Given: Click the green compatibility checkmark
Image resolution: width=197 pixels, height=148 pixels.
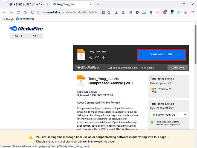Looking at the screenshot, I should pyautogui.click(x=152, y=122).
